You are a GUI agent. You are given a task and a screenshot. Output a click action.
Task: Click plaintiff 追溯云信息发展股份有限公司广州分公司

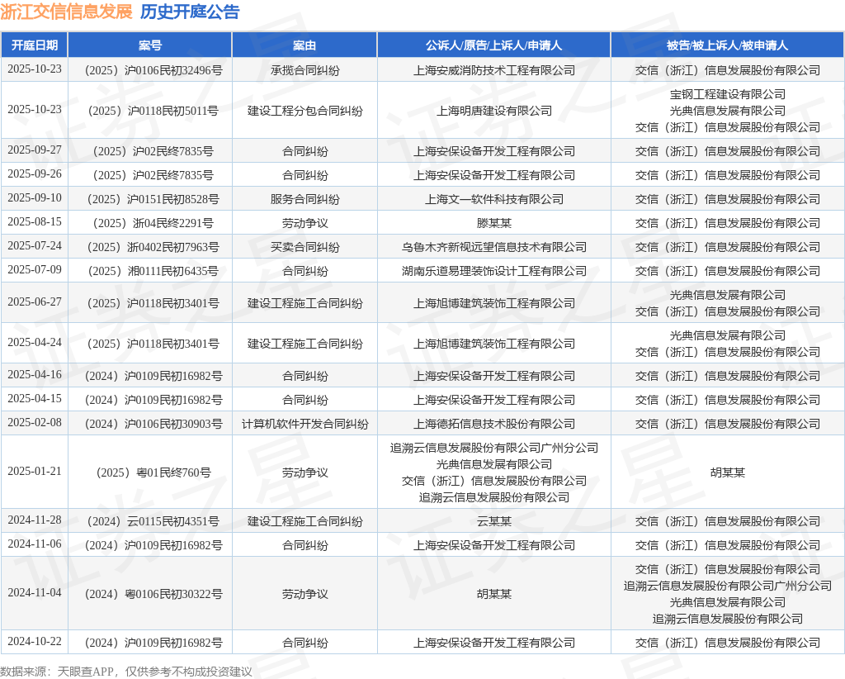click(x=494, y=448)
